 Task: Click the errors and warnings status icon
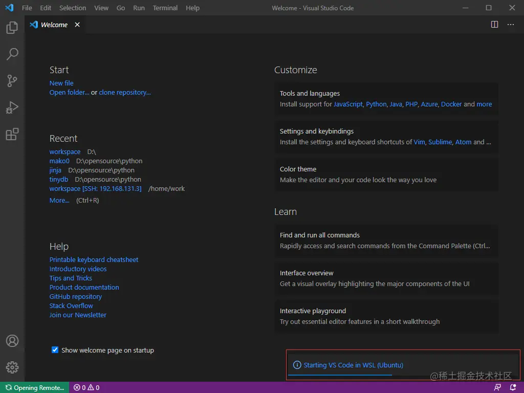pos(86,387)
